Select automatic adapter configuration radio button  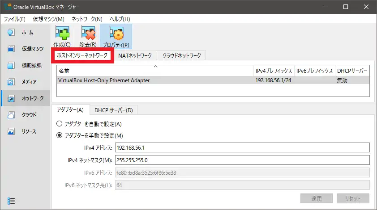coord(59,124)
